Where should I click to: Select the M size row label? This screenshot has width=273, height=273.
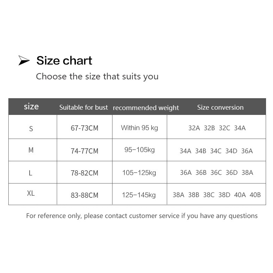(x=31, y=150)
